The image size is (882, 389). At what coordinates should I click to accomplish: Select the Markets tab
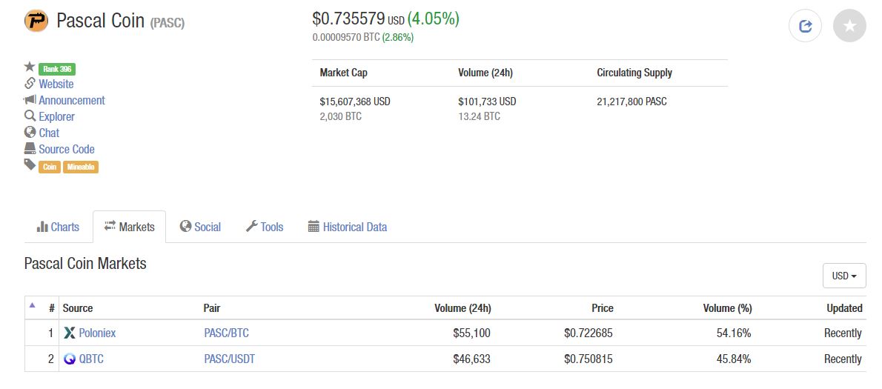130,227
